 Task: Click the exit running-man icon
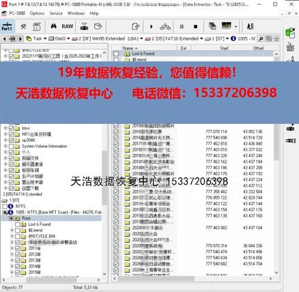[x=250, y=26]
